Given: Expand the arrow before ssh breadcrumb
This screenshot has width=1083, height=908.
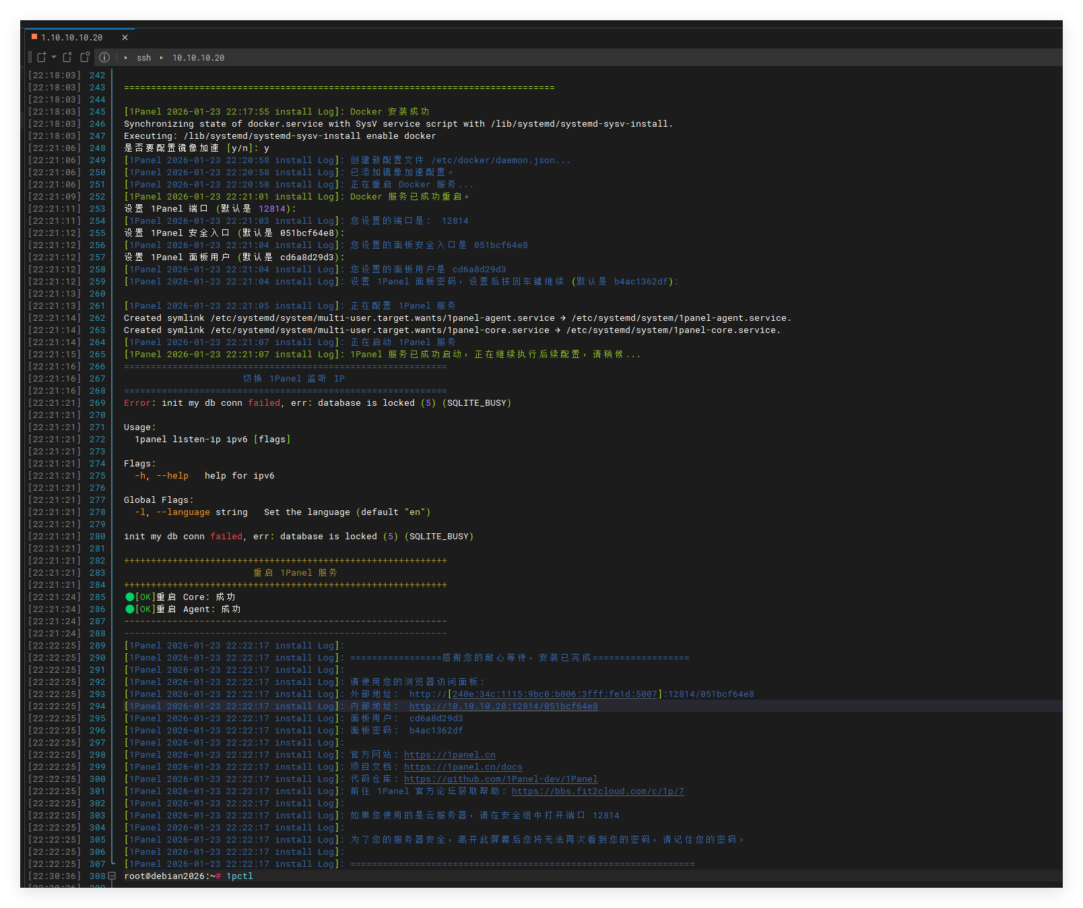Looking at the screenshot, I should 126,58.
